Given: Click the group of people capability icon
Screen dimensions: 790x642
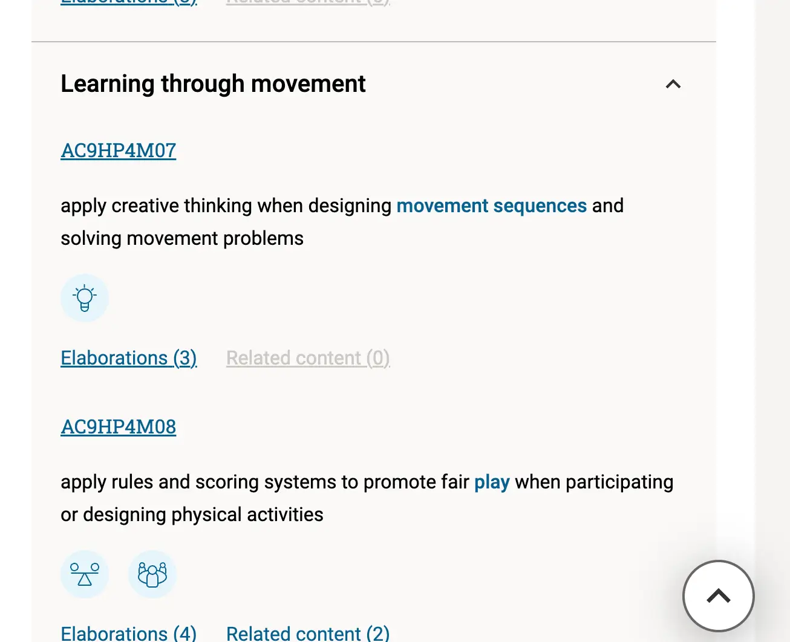Looking at the screenshot, I should pos(152,574).
